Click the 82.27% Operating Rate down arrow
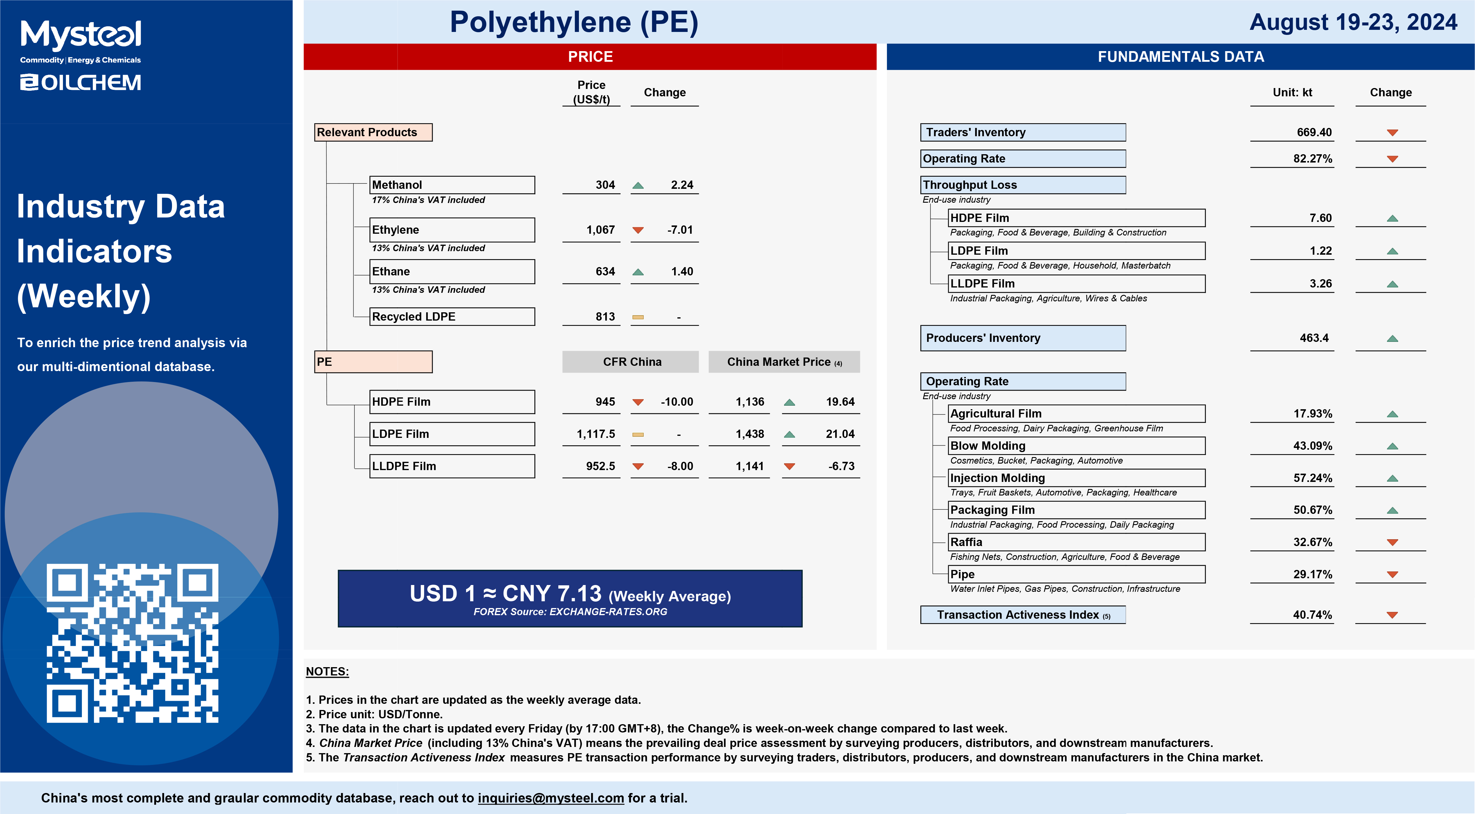The width and height of the screenshot is (1475, 814). point(1393,159)
